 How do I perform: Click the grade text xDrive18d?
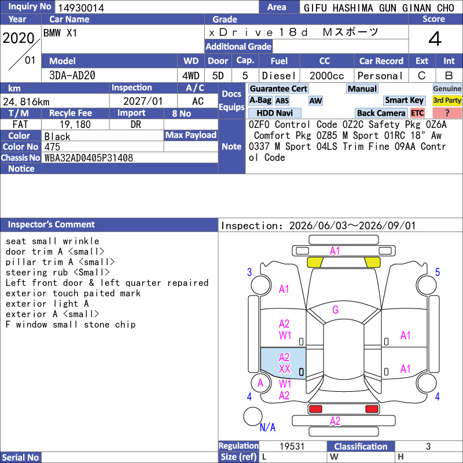click(x=258, y=32)
